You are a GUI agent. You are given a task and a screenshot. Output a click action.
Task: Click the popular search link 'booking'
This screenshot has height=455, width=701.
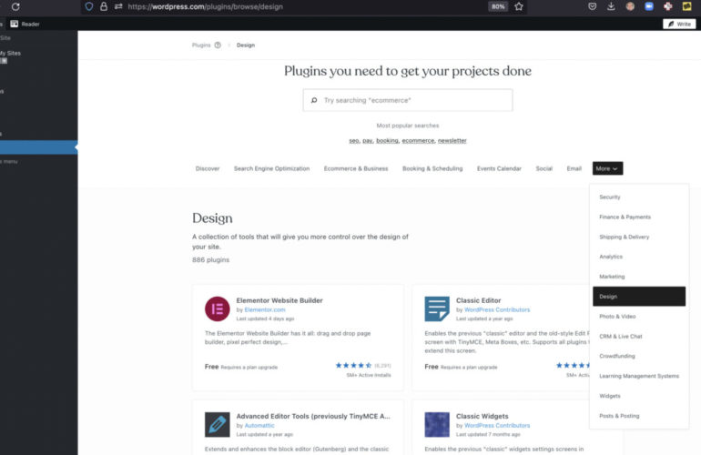tap(387, 141)
